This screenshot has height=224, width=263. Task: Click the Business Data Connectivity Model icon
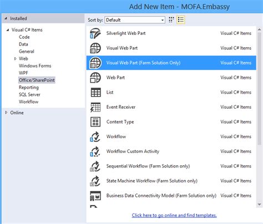click(x=95, y=196)
